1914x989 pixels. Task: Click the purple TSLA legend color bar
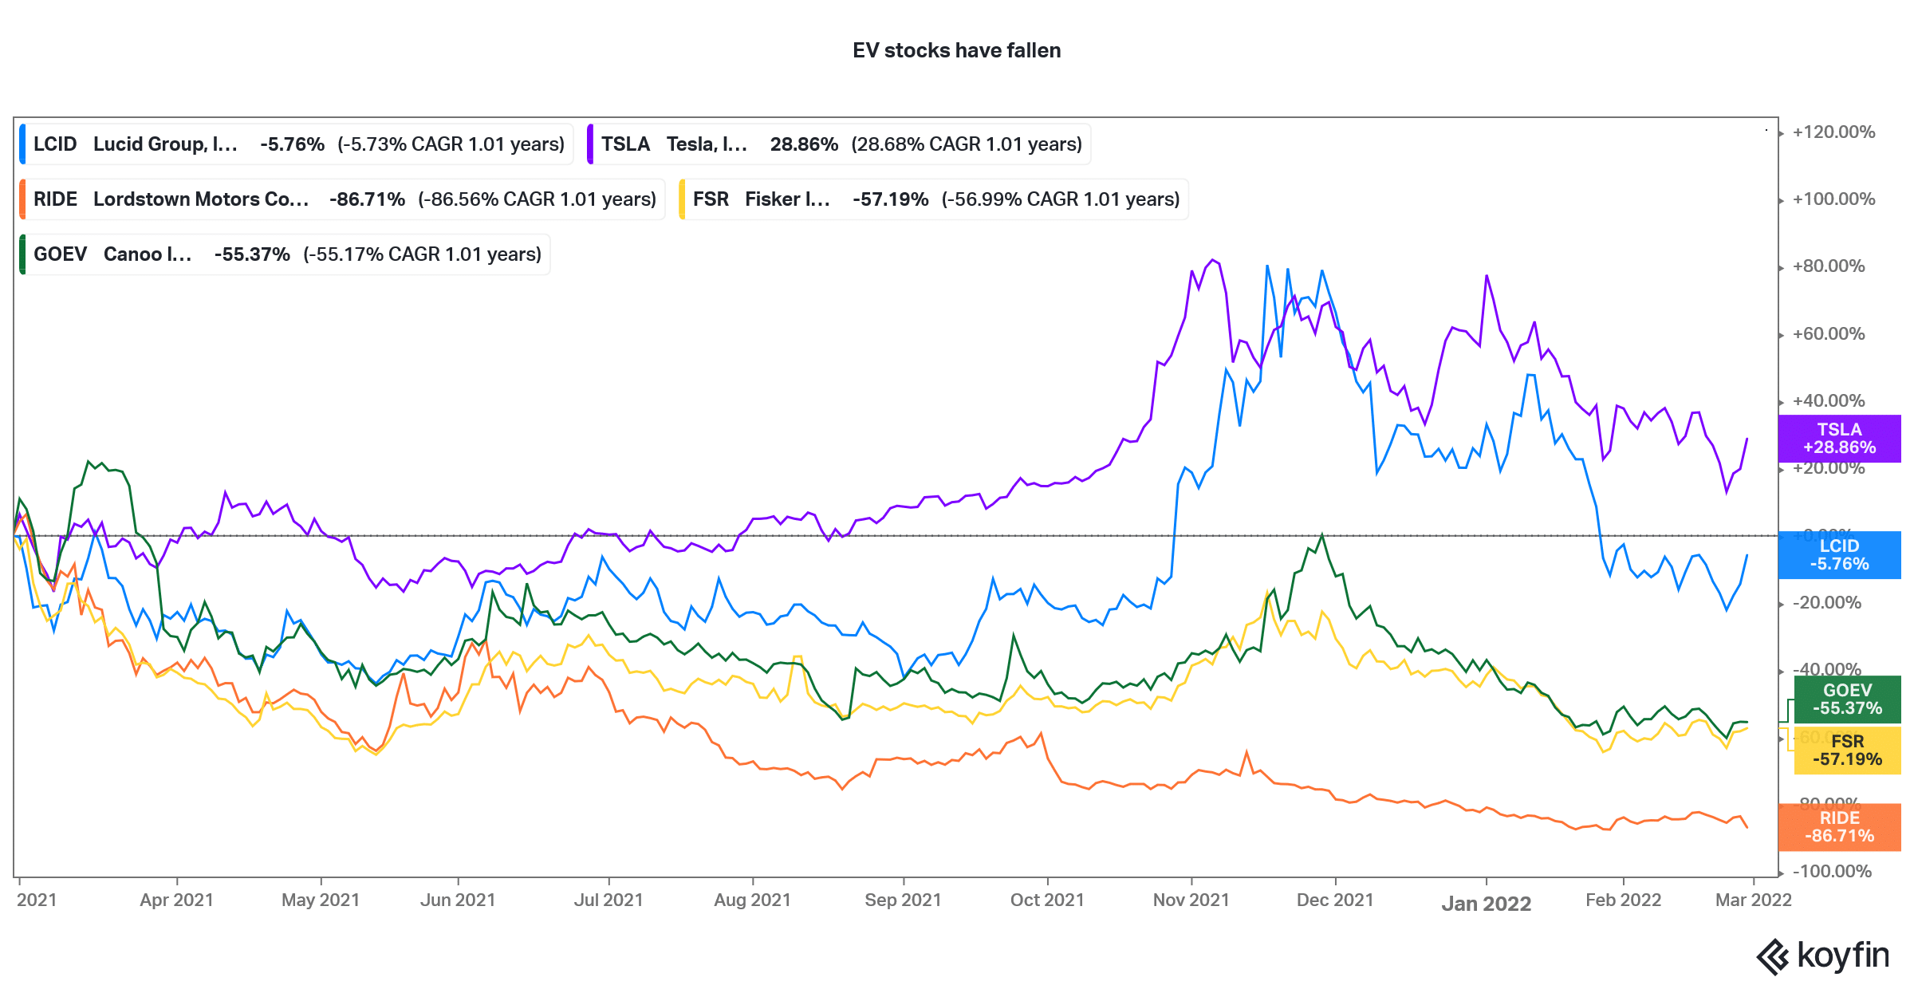pos(590,144)
